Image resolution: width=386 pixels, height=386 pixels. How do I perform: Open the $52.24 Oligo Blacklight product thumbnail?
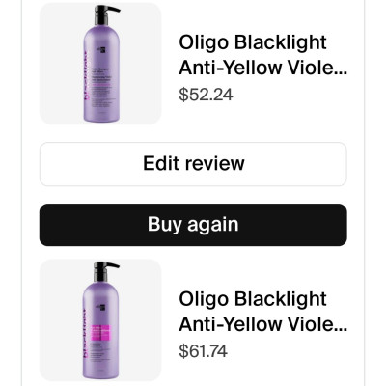click(x=100, y=64)
